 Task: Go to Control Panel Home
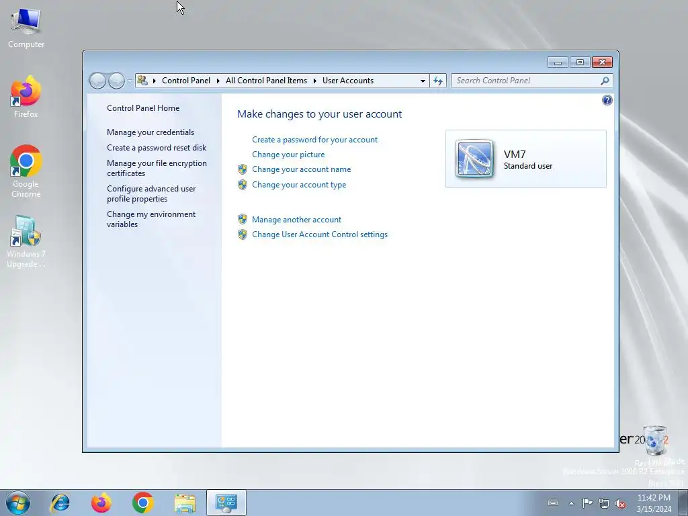click(143, 108)
